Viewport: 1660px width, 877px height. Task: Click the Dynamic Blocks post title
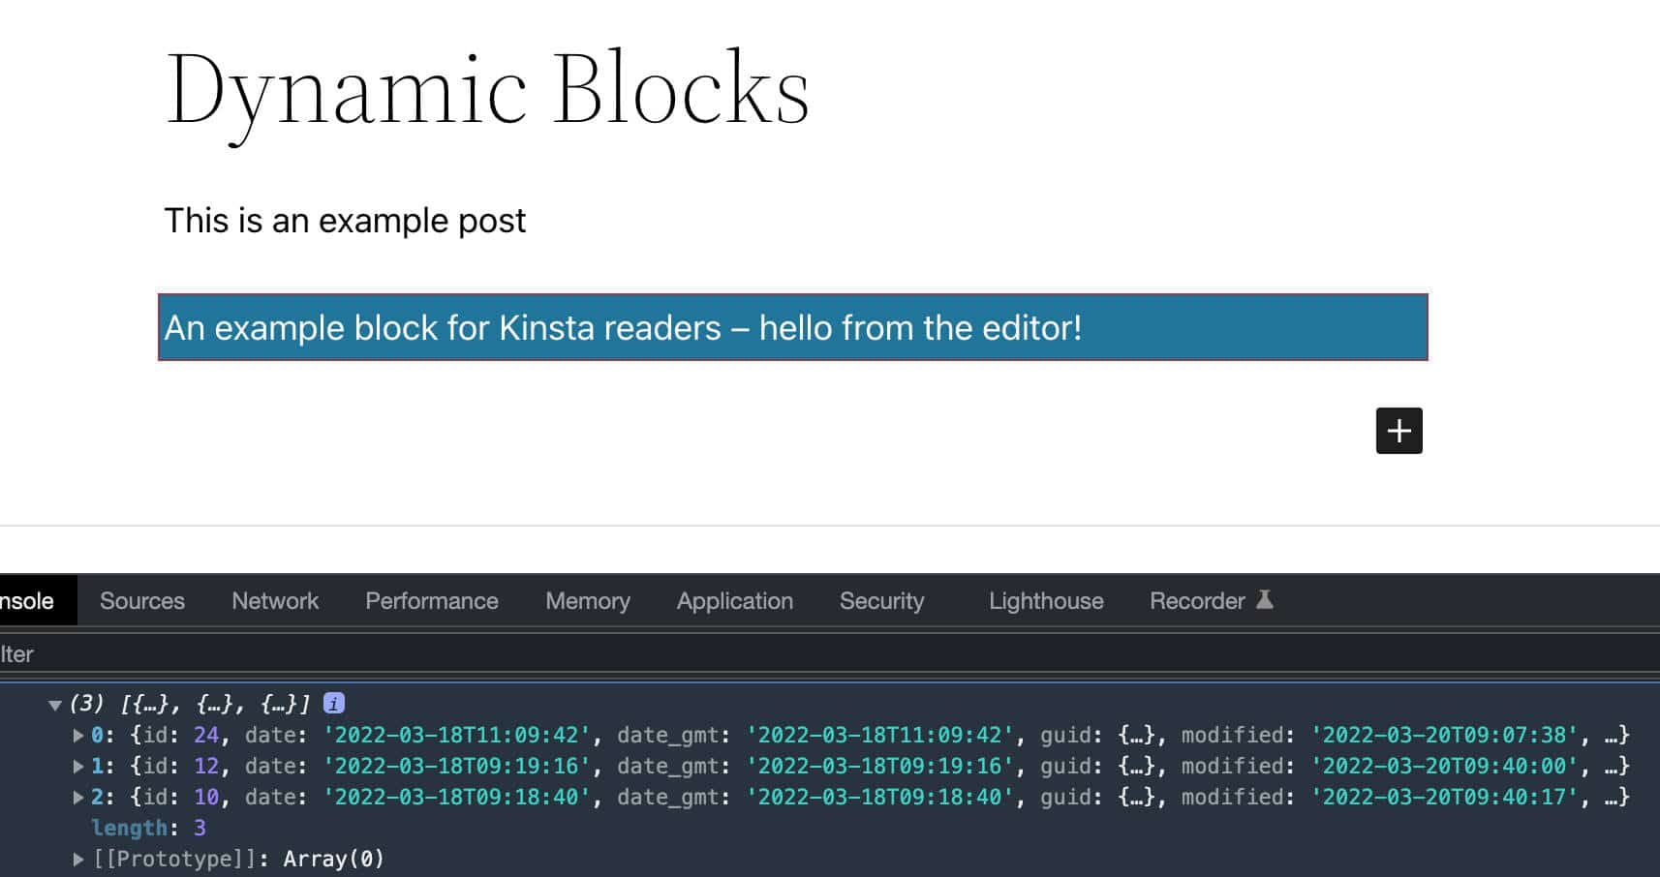click(x=487, y=90)
